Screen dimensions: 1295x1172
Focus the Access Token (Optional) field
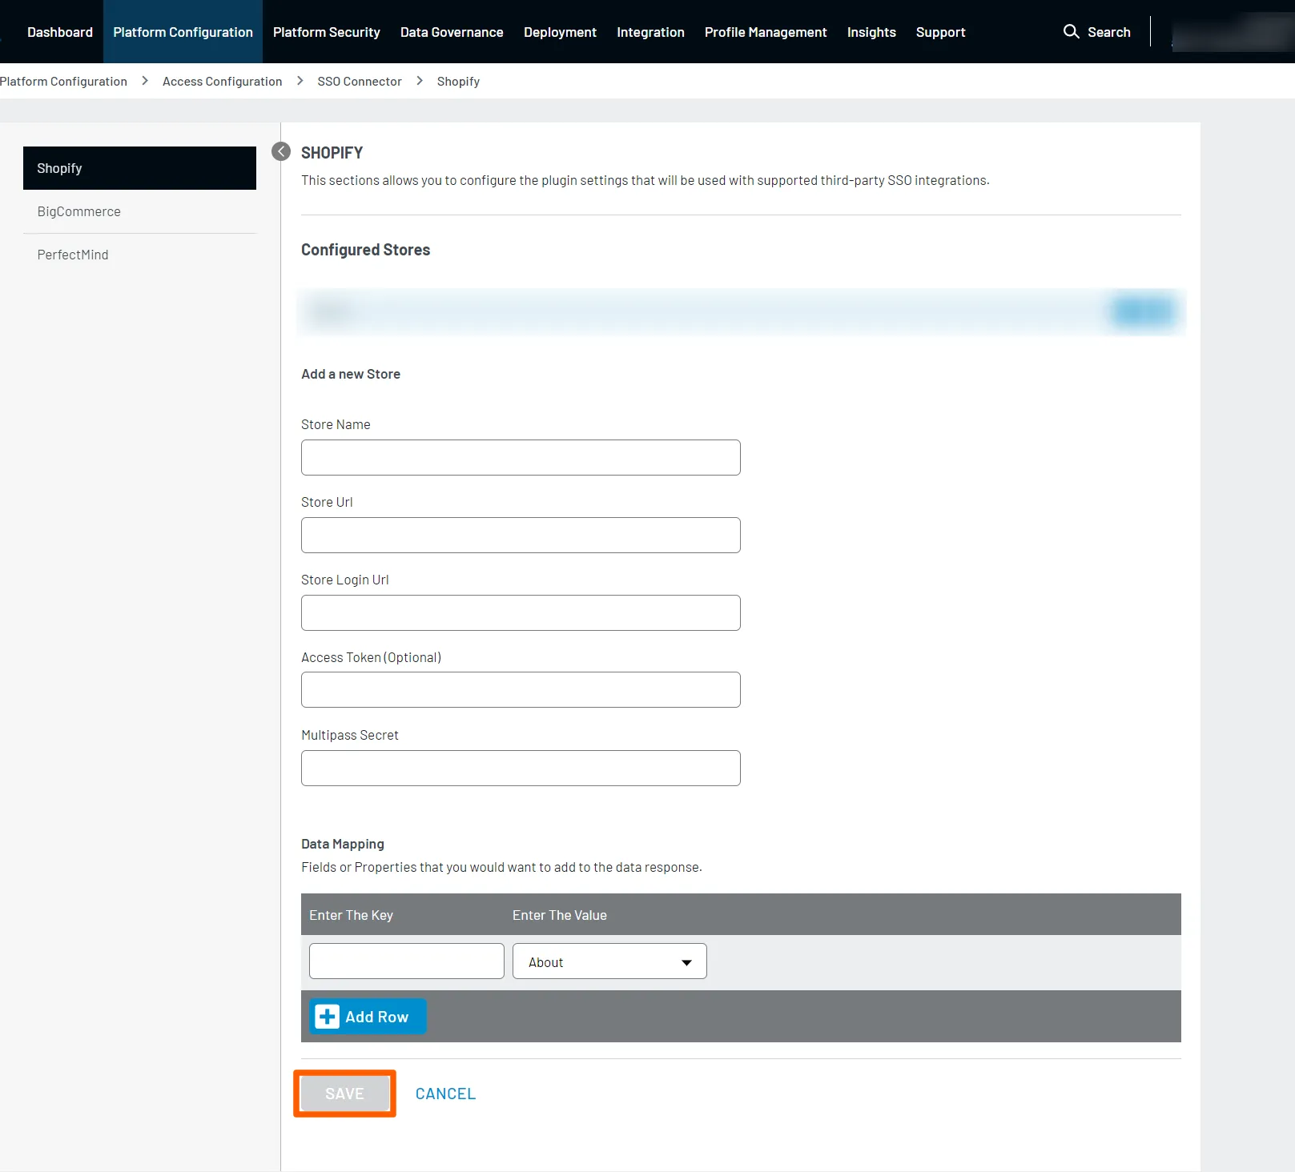coord(521,689)
